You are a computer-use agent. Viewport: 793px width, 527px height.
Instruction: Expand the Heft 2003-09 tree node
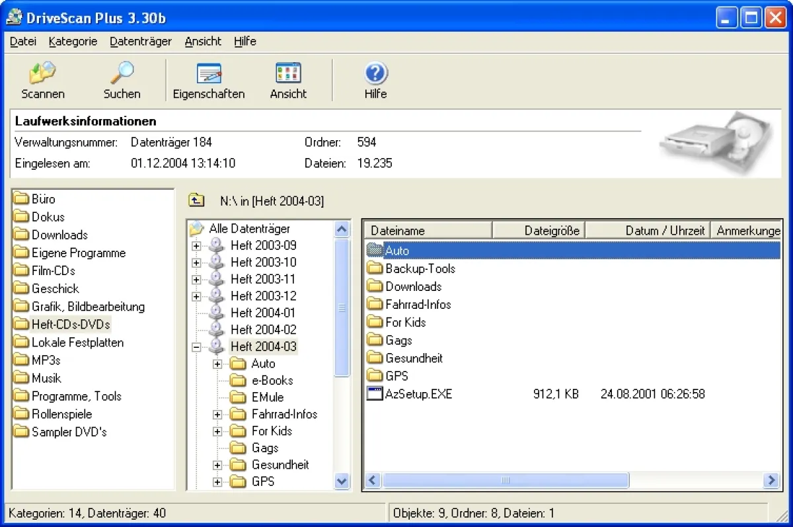pyautogui.click(x=196, y=246)
